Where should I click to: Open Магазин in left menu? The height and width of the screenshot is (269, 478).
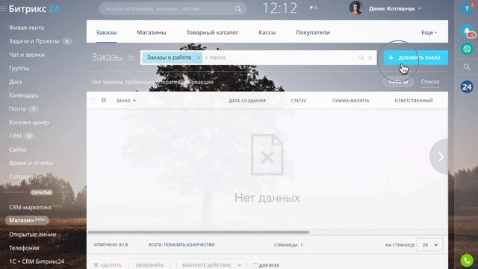tap(27, 220)
